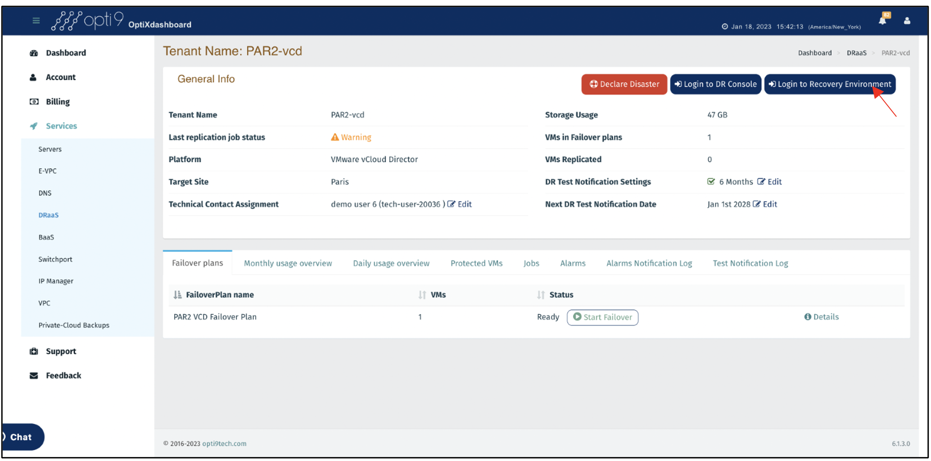Image resolution: width=931 pixels, height=461 pixels.
Task: Switch to the Failover plans tab
Action: pyautogui.click(x=198, y=263)
